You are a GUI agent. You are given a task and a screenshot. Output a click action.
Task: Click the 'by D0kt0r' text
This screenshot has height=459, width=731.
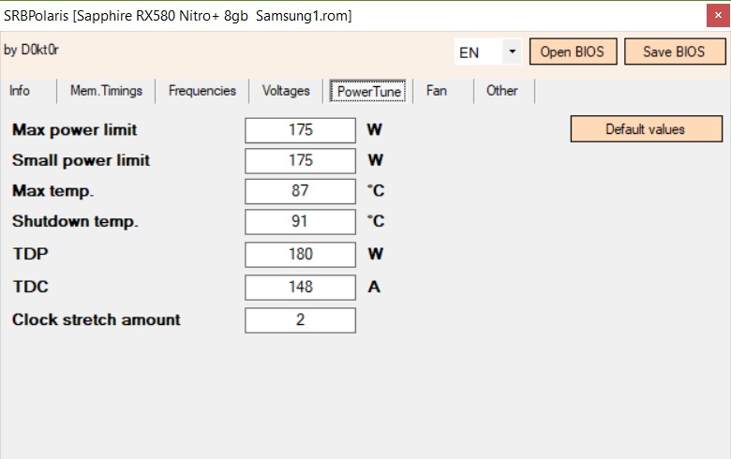(x=31, y=50)
